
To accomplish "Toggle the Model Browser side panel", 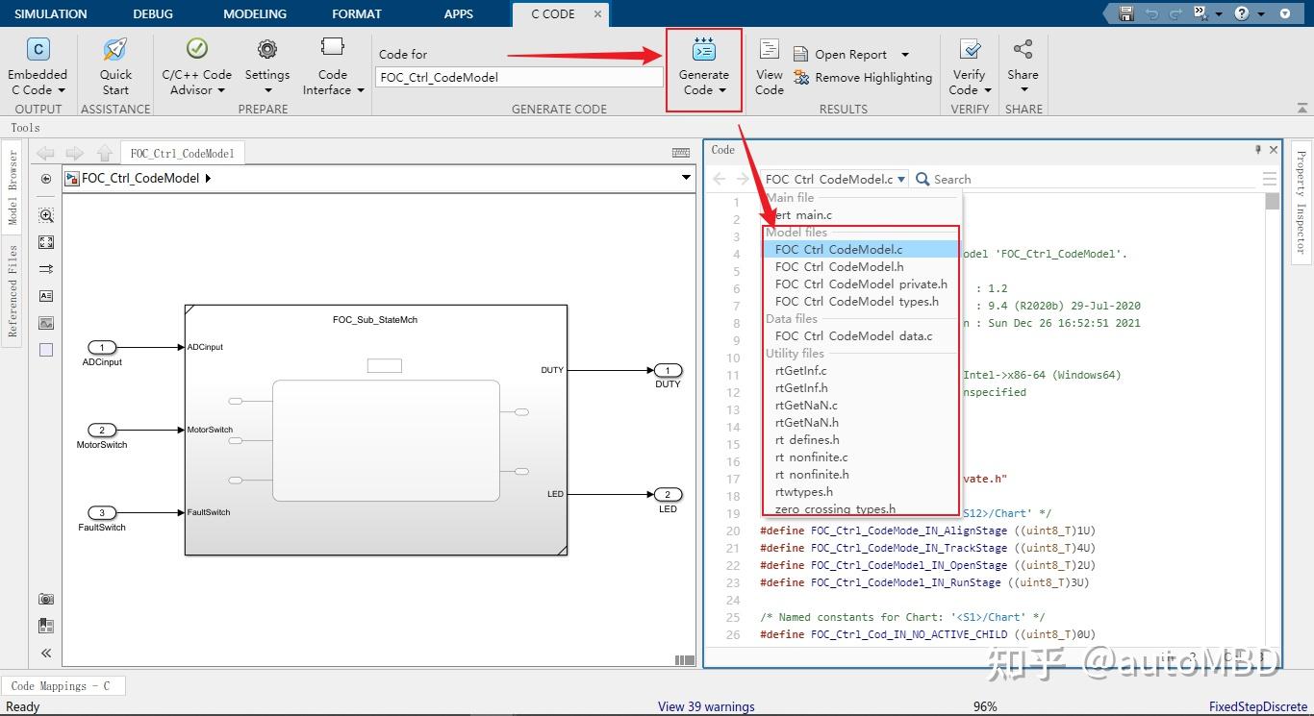I will coord(13,186).
